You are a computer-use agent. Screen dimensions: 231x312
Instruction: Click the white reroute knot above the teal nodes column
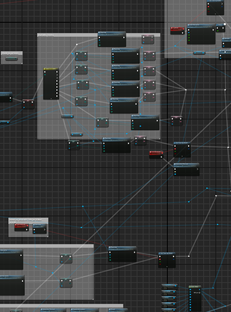tap(77, 44)
